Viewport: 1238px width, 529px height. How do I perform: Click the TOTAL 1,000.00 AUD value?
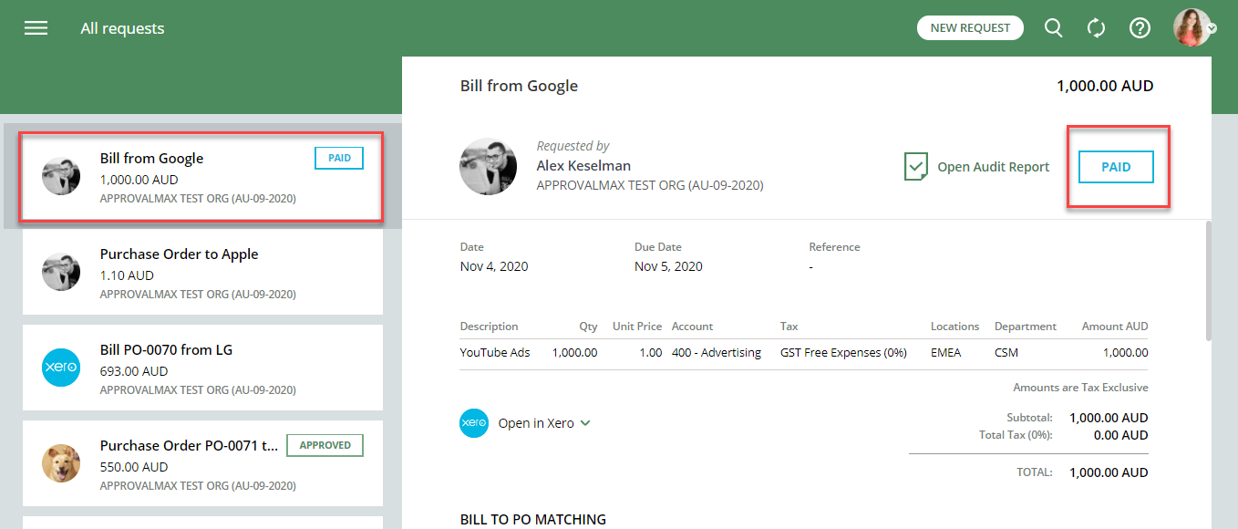pyautogui.click(x=1109, y=472)
